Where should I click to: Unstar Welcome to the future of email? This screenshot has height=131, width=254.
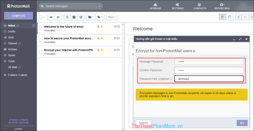click(102, 26)
